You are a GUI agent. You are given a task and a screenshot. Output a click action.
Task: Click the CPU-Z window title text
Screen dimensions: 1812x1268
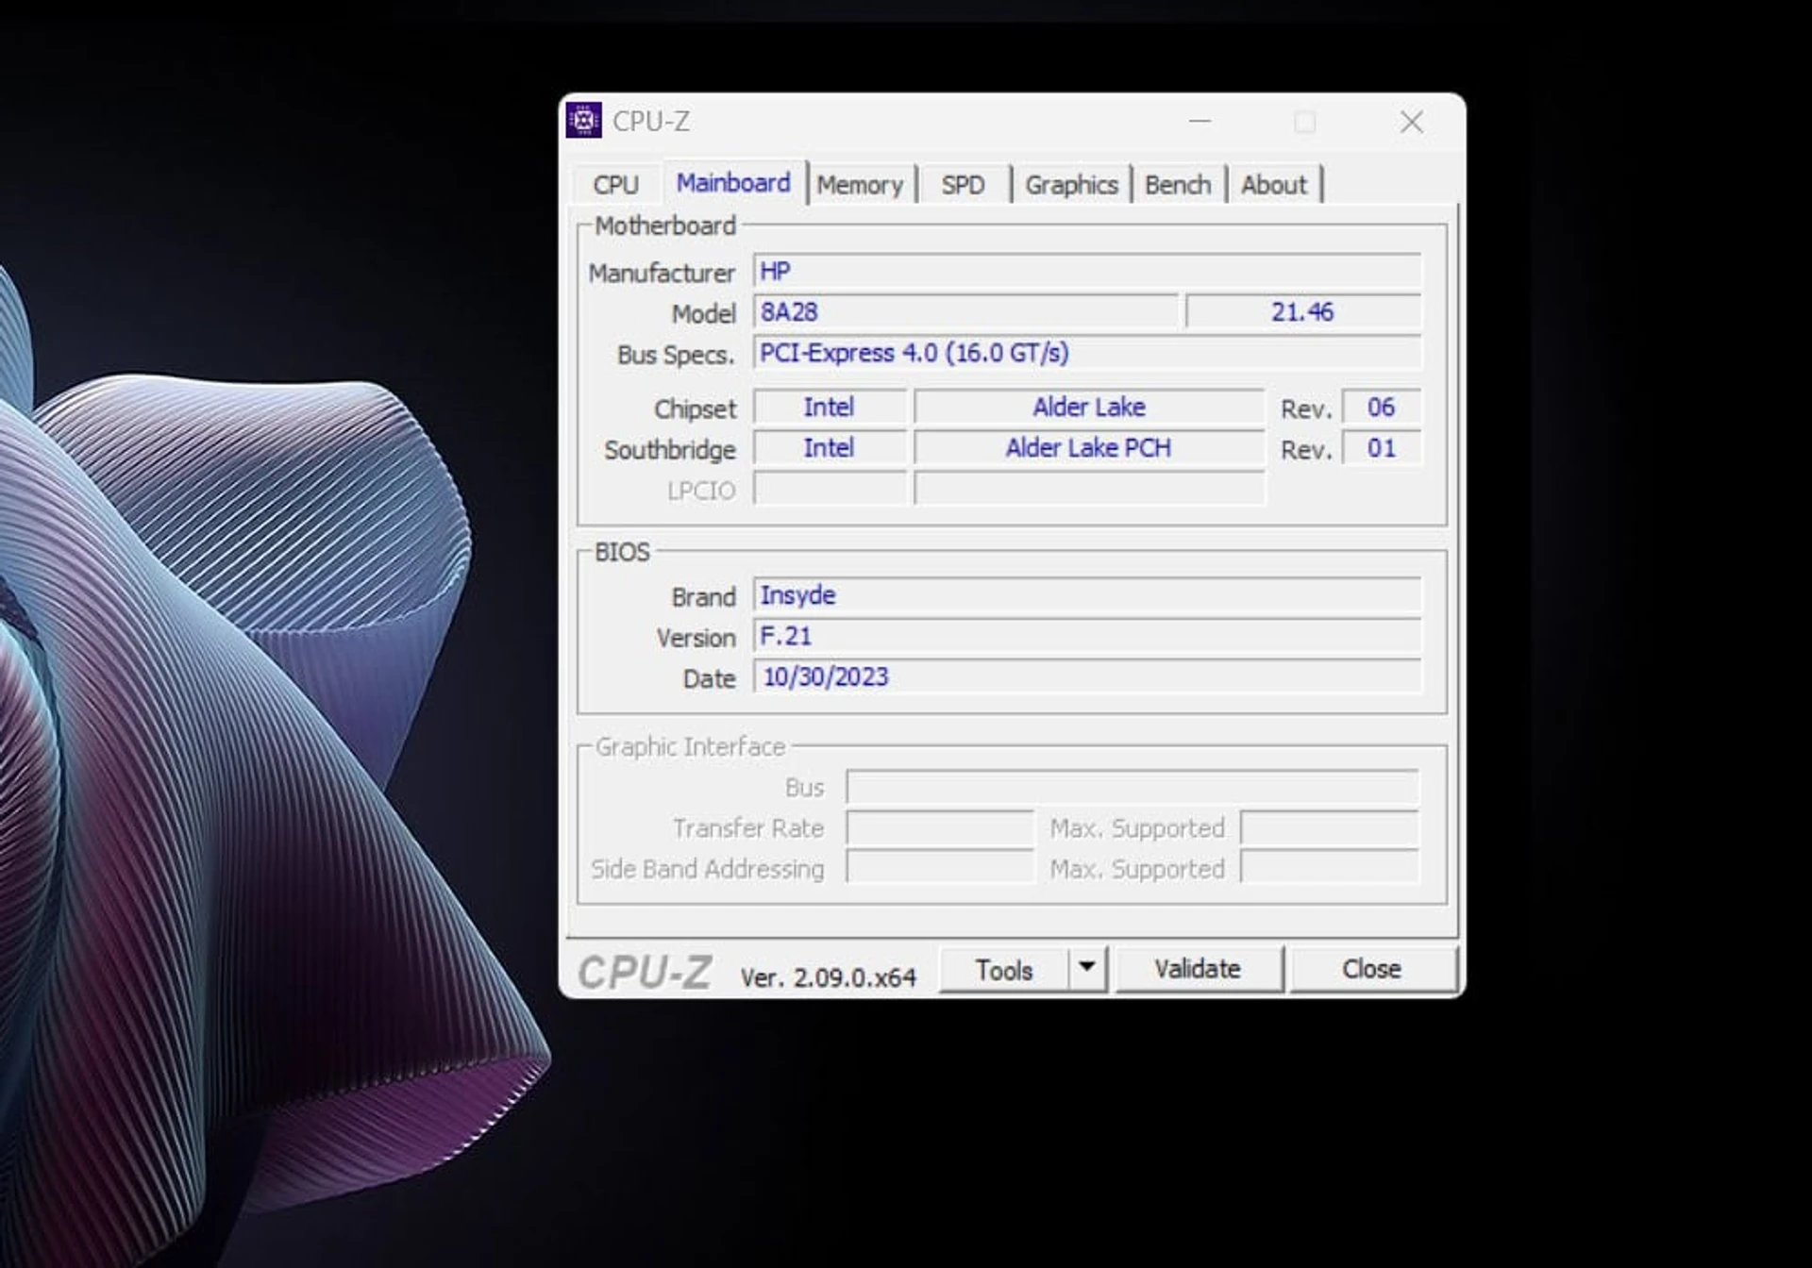pos(651,122)
